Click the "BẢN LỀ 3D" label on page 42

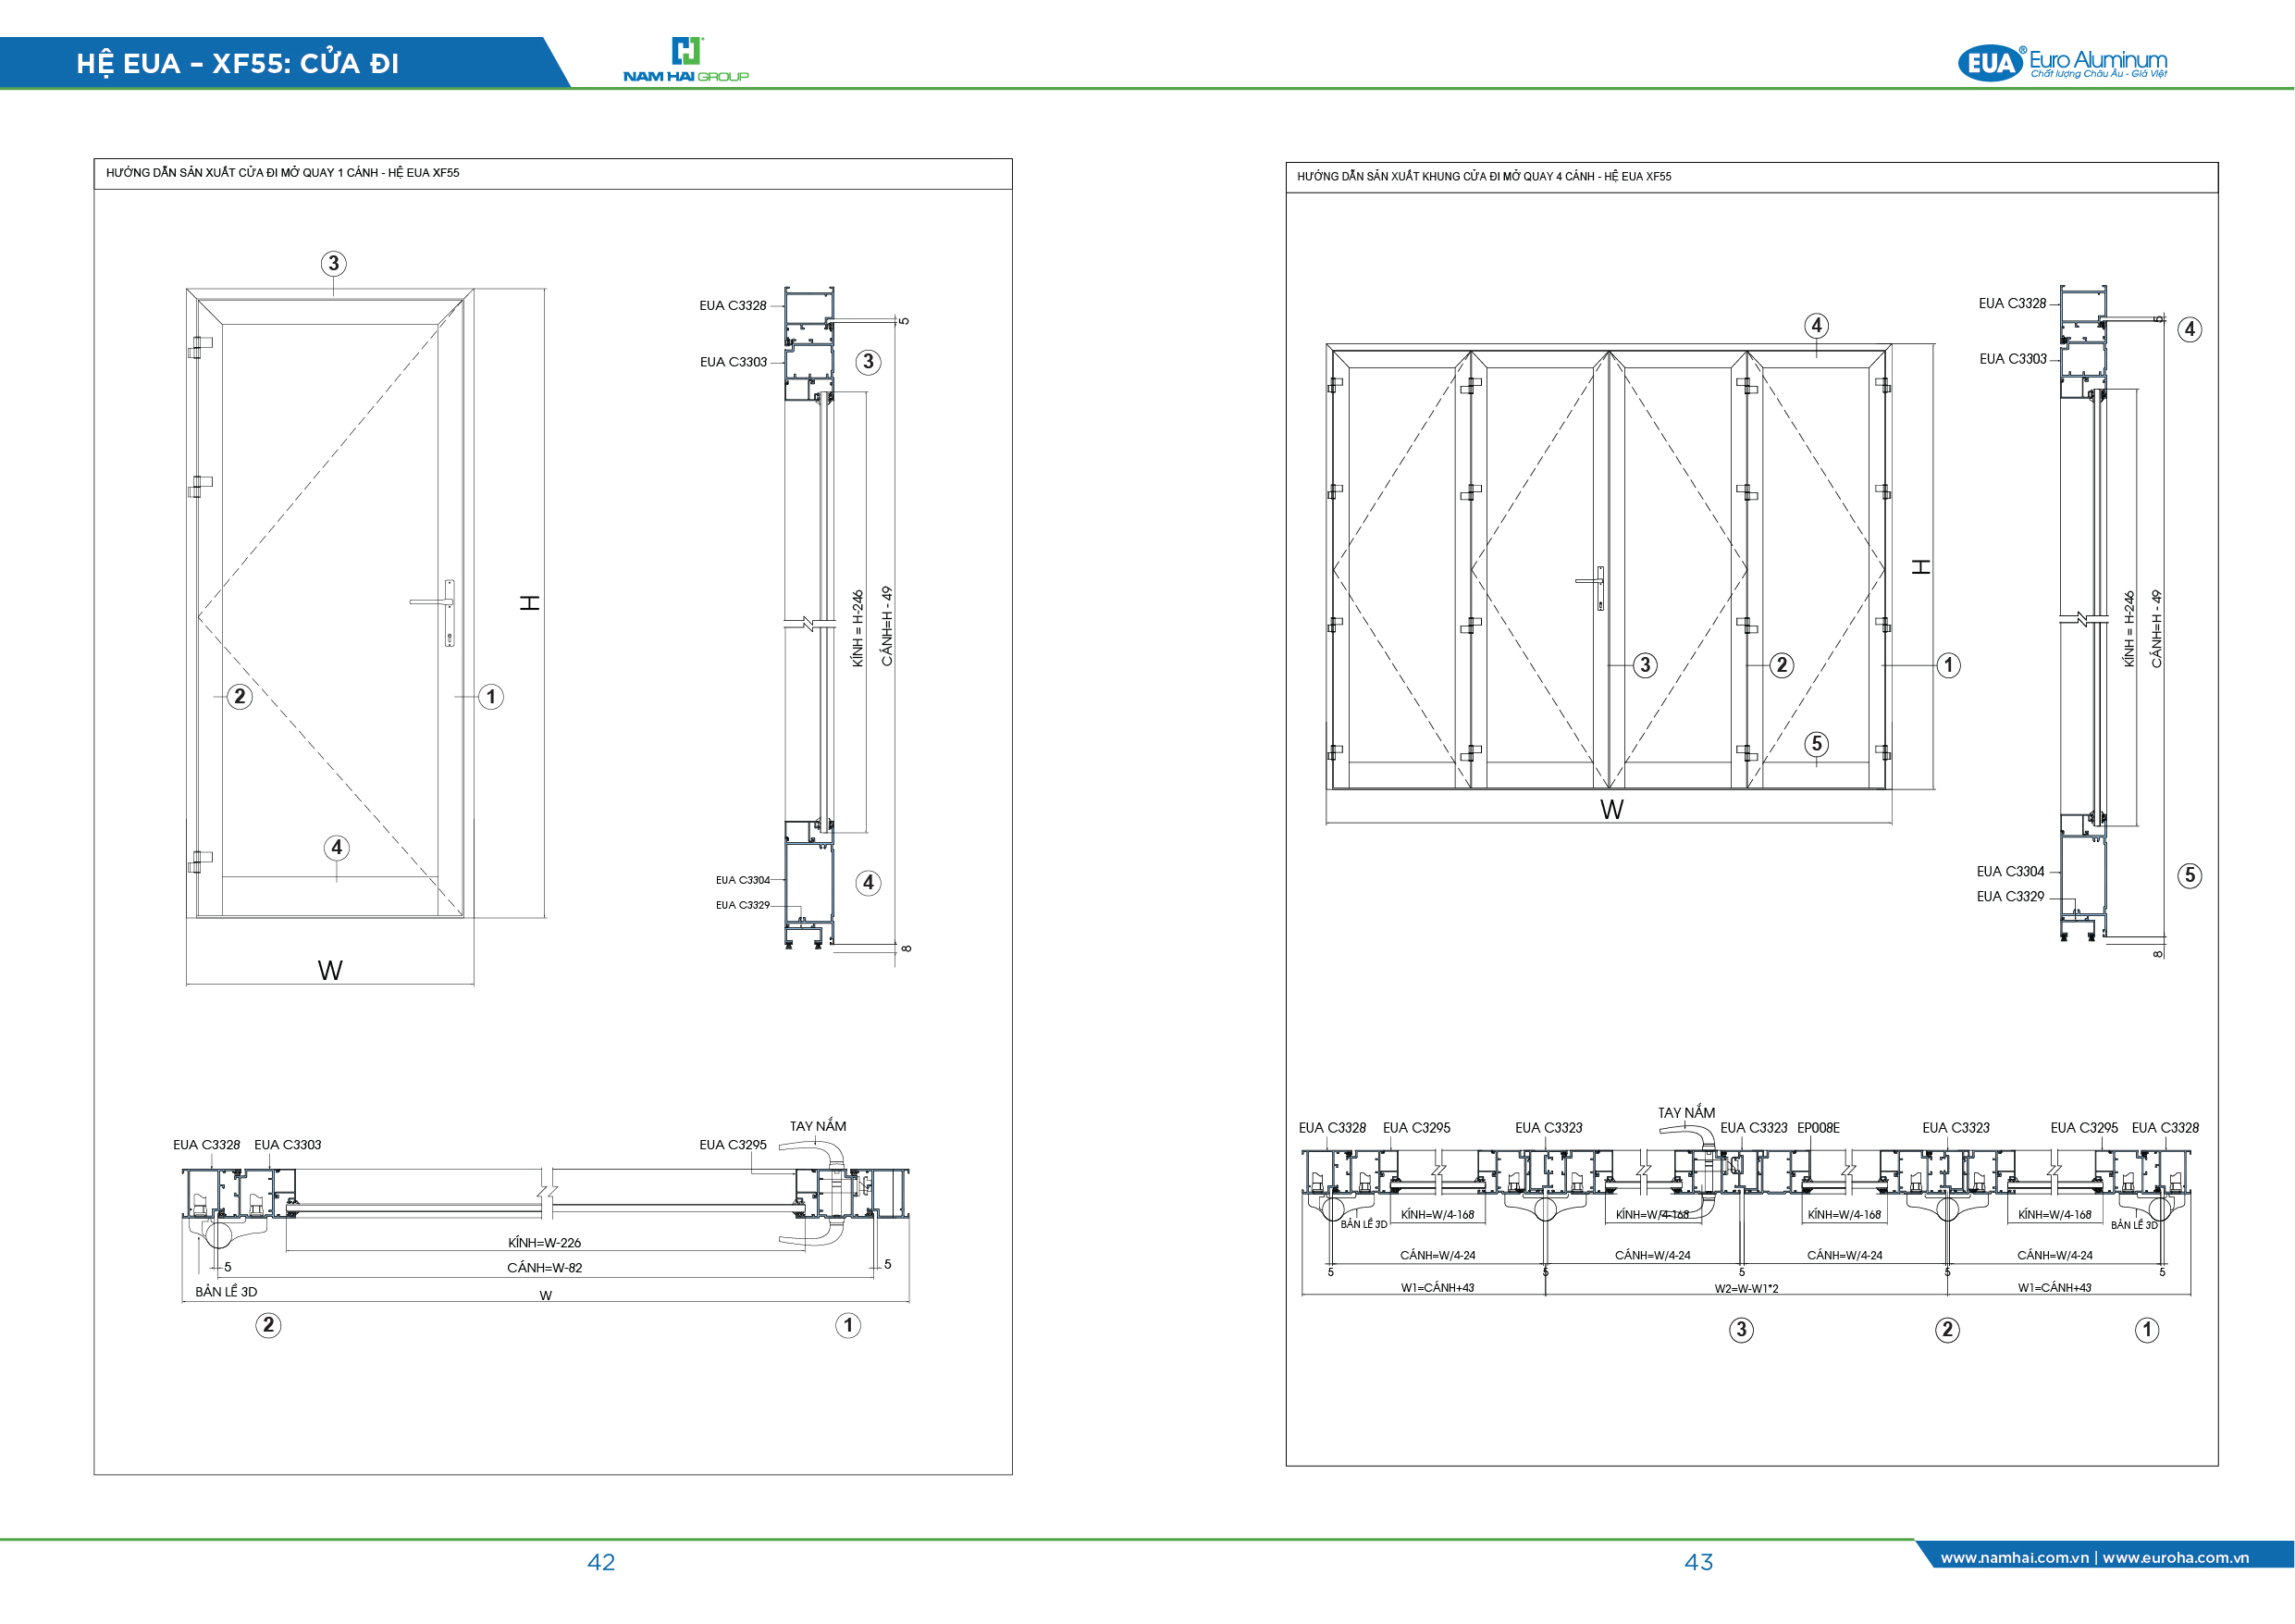click(x=226, y=1292)
